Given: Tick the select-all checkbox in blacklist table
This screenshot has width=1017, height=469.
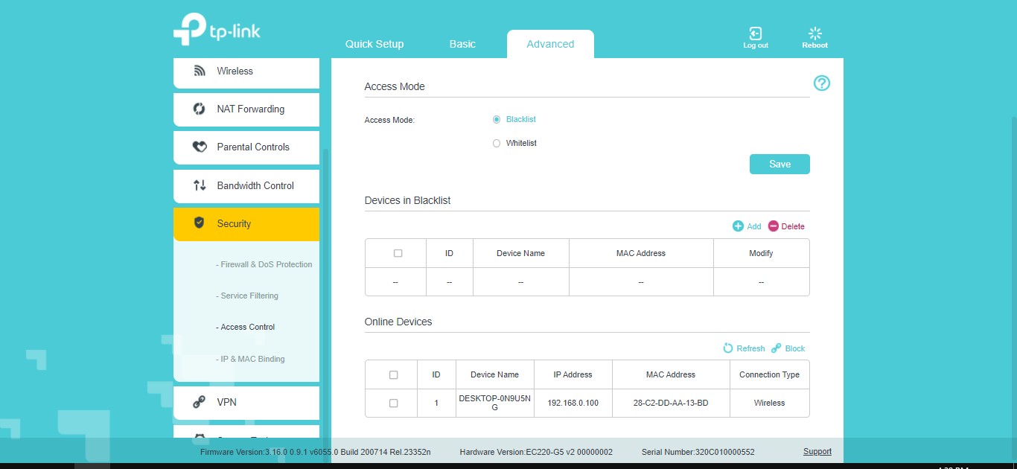Looking at the screenshot, I should pyautogui.click(x=398, y=253).
